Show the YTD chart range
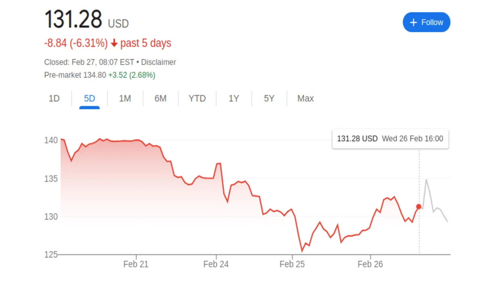Image resolution: width=485 pixels, height=282 pixels. coord(197,99)
